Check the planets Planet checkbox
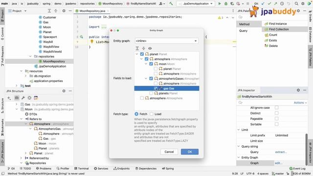 [x=151, y=93]
